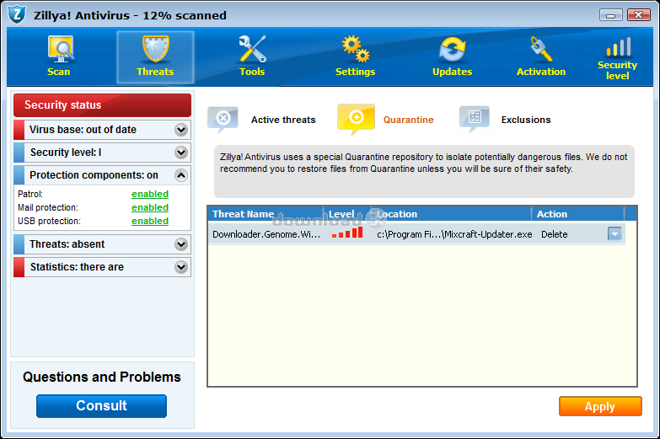Image resolution: width=660 pixels, height=439 pixels.
Task: Click the yellow Quarantine bubble icon
Action: [x=356, y=120]
